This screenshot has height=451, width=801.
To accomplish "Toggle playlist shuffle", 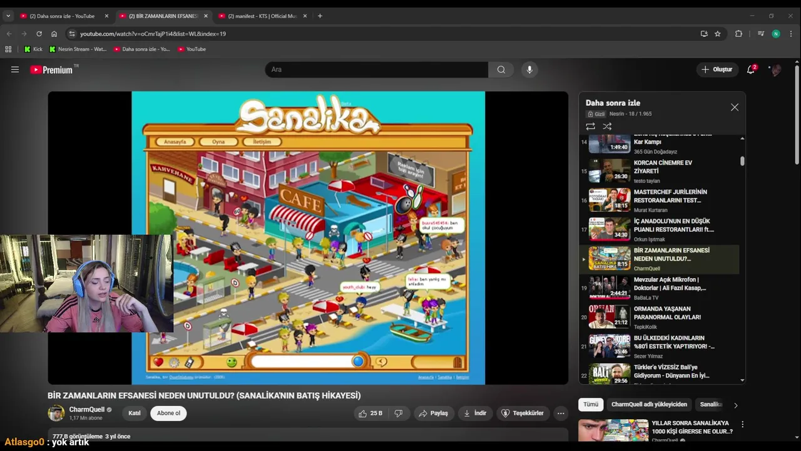I will point(607,126).
